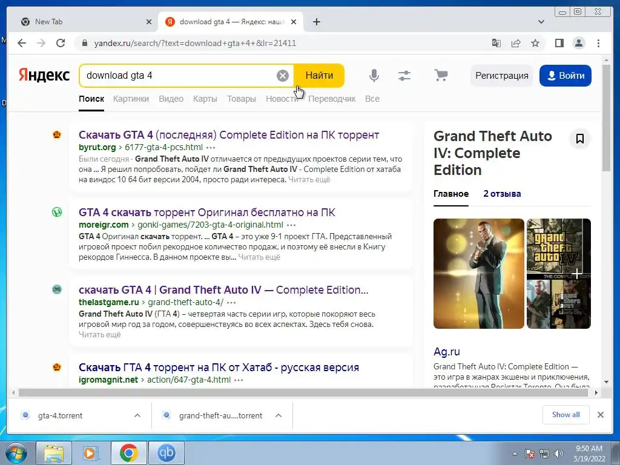Image resolution: width=620 pixels, height=465 pixels.
Task: Open the Переводчик tab
Action: coord(332,99)
